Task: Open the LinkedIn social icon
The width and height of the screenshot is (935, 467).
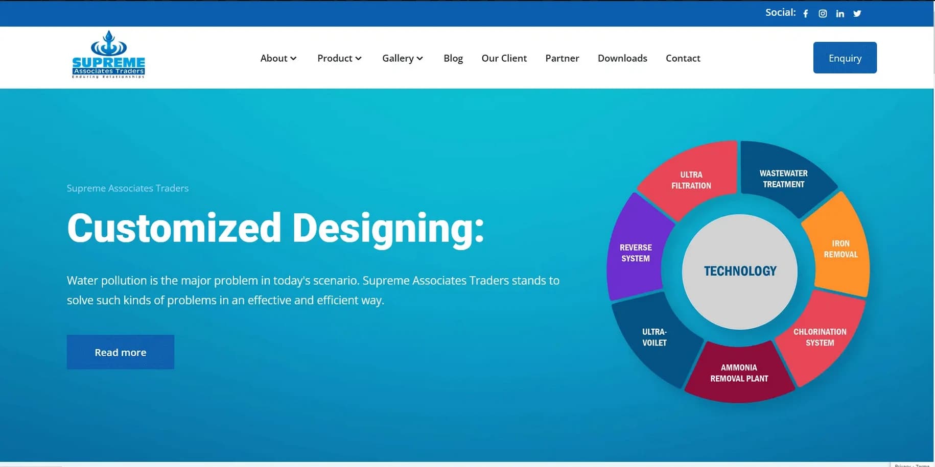Action: point(840,14)
